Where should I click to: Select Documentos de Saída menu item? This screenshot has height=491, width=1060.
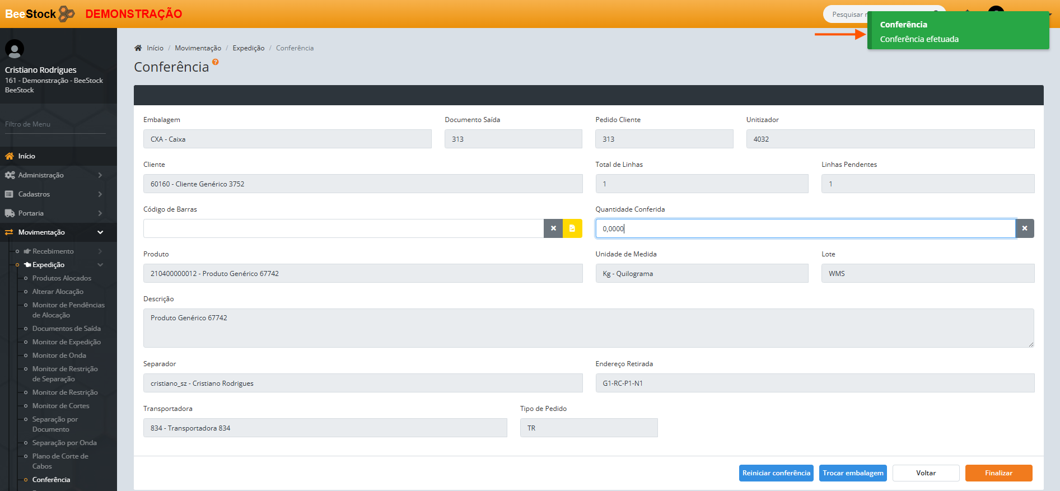click(66, 329)
